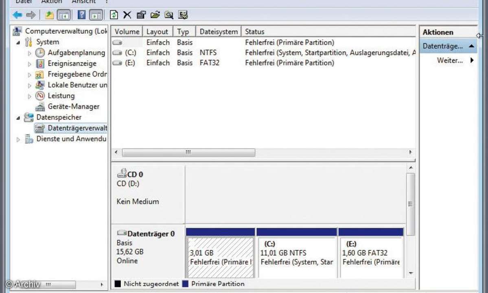488x293 pixels.
Task: Select Datenträgerverwaltung in the tree
Action: click(77, 128)
